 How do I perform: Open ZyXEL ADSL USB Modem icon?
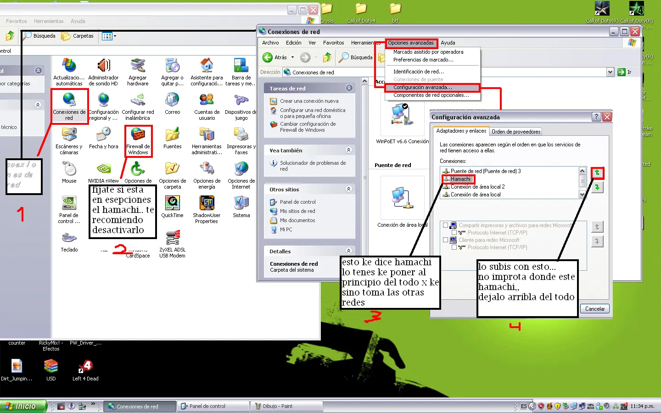click(x=172, y=244)
